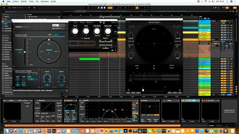The width and height of the screenshot is (239, 134).
Task: Select the FX5 collection in browser
Action: point(6,19)
